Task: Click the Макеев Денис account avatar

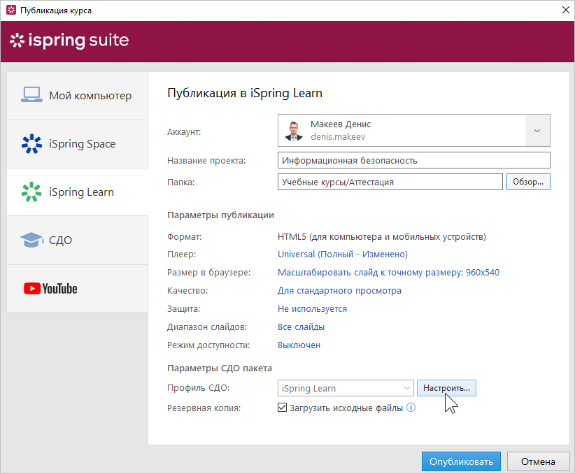Action: pyautogui.click(x=294, y=131)
